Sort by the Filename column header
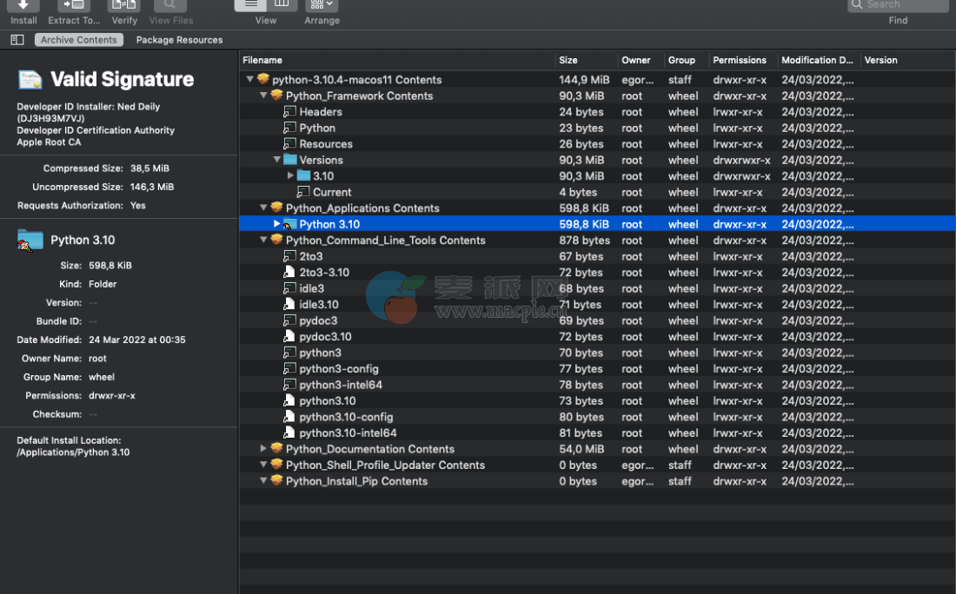This screenshot has height=594, width=956. click(397, 60)
